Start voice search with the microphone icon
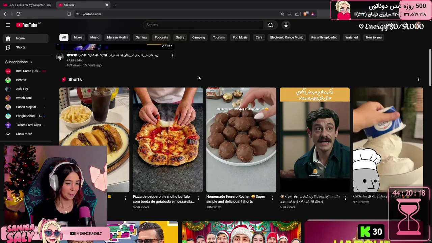Screen dimensions: 432x243 pyautogui.click(x=286, y=25)
